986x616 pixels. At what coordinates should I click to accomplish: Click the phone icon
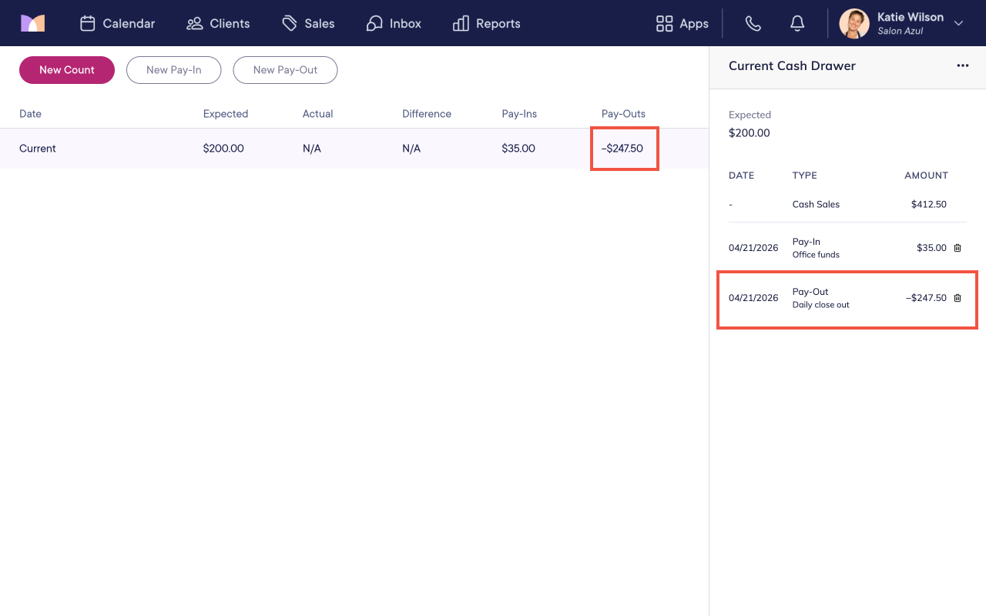[753, 23]
